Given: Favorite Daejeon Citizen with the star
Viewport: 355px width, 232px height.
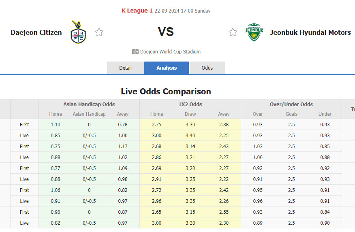Looking at the screenshot, I should [x=99, y=32].
